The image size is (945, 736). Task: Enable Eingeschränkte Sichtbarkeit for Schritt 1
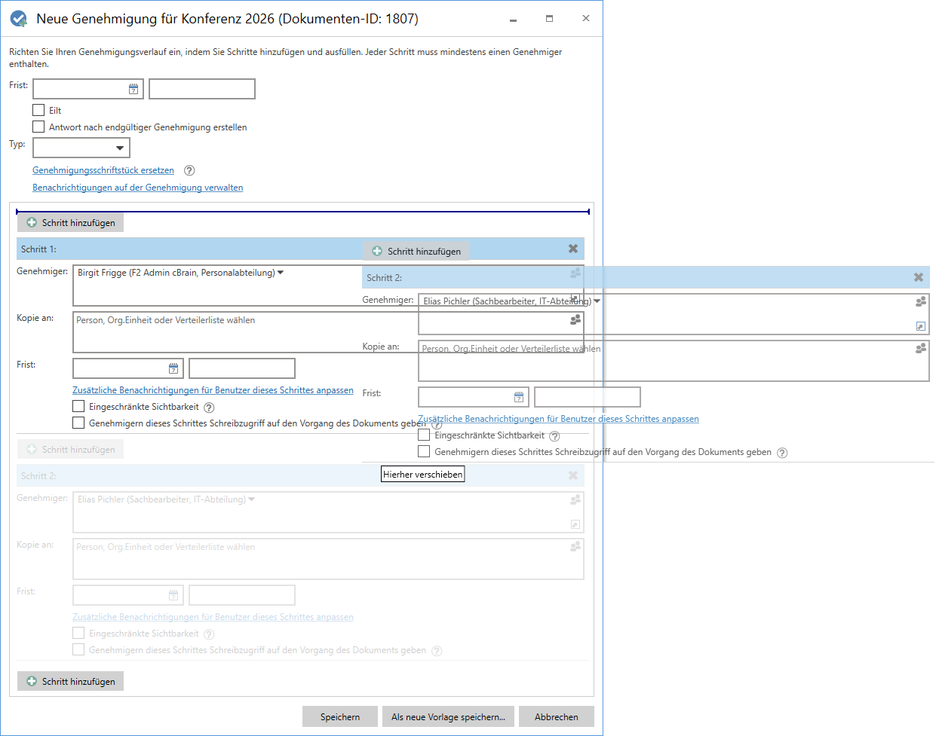78,407
